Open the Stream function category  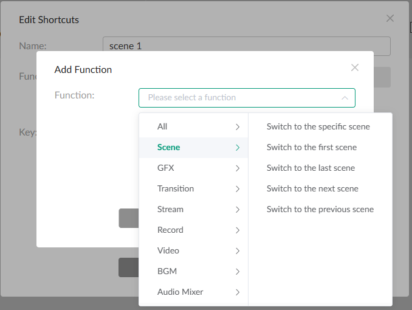click(170, 209)
